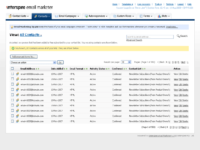Image resolution: width=200 pixels, height=150 pixels.
Task: Click Add a contact to my list button
Action: (24, 57)
